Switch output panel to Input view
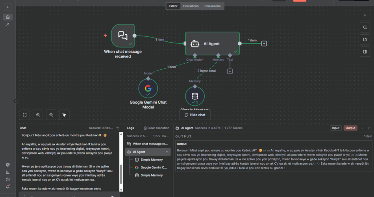This screenshot has width=374, height=197. click(336, 128)
